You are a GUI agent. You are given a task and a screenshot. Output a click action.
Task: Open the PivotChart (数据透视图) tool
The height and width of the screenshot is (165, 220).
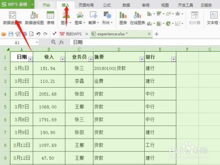point(34,15)
